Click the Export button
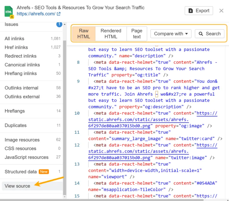 [199, 11]
